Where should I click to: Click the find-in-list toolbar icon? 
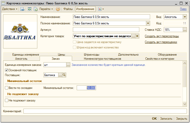tap(22, 9)
